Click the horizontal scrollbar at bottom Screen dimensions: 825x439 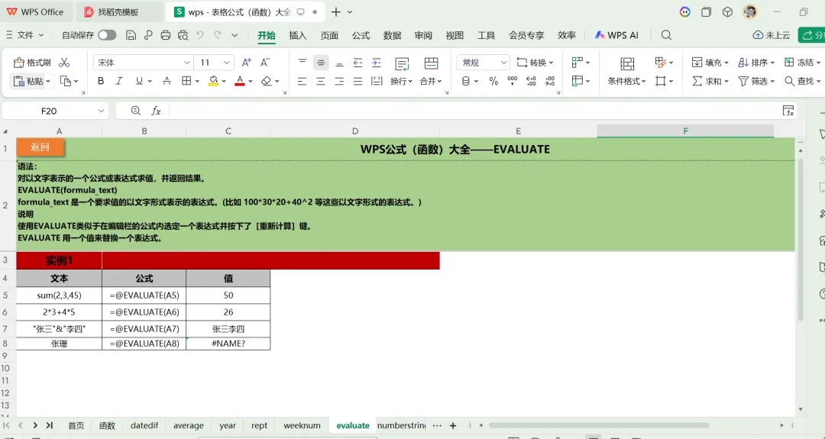(598, 425)
